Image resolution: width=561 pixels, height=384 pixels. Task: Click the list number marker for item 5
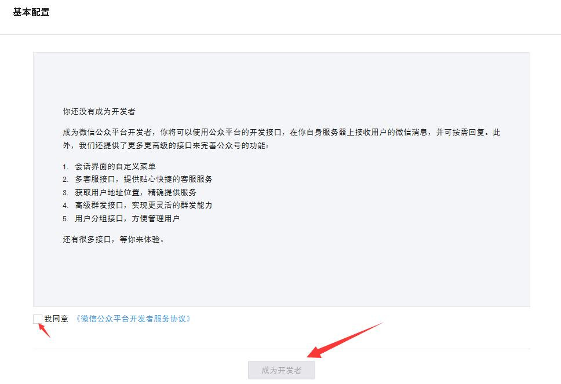click(x=65, y=218)
